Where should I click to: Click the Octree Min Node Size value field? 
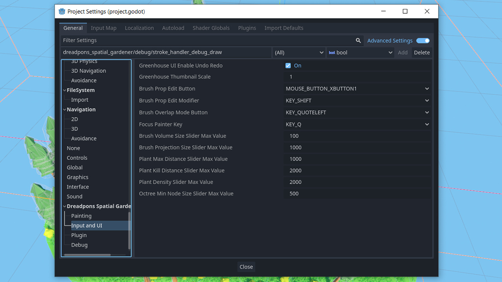[357, 193]
